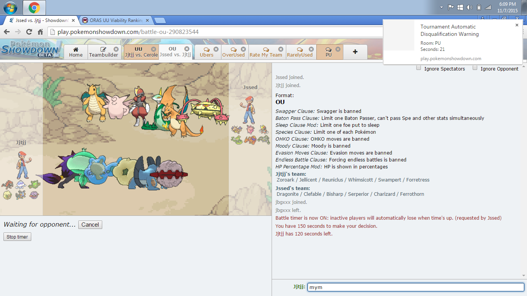Open Action Center flag icon
This screenshot has width=527, height=296.
pos(451,7)
